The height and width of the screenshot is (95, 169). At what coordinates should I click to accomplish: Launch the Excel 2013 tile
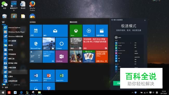coord(62,76)
